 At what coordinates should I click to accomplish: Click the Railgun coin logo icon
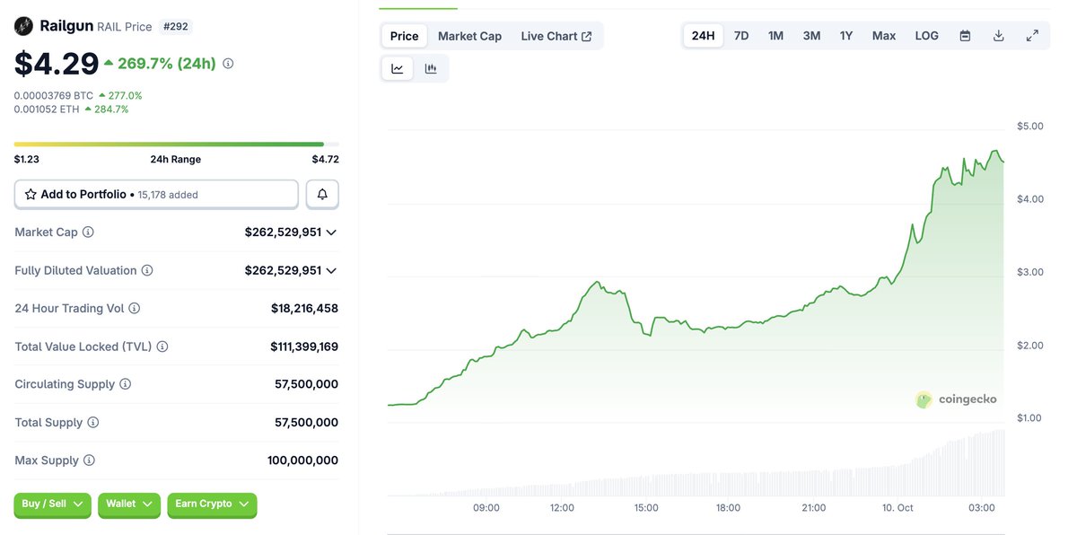coord(24,26)
